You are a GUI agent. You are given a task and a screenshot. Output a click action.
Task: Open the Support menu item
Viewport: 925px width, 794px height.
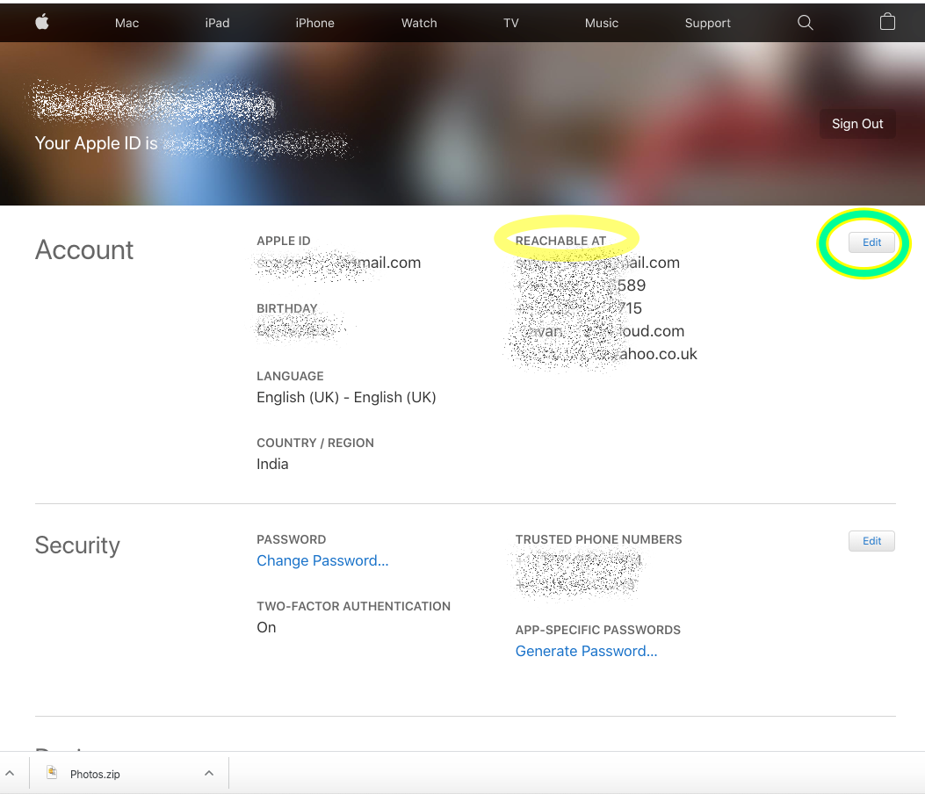707,23
